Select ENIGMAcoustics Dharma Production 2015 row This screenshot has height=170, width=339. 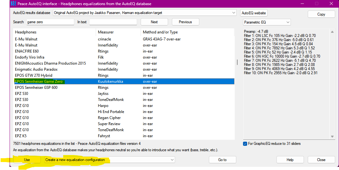coord(124,63)
